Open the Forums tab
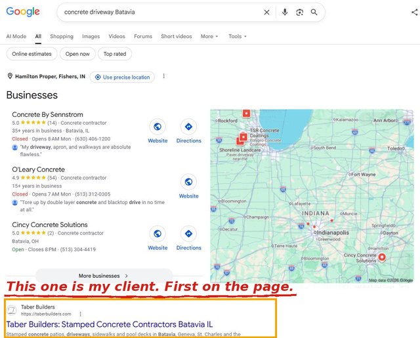Viewport: 420px width, 338px height. point(143,36)
